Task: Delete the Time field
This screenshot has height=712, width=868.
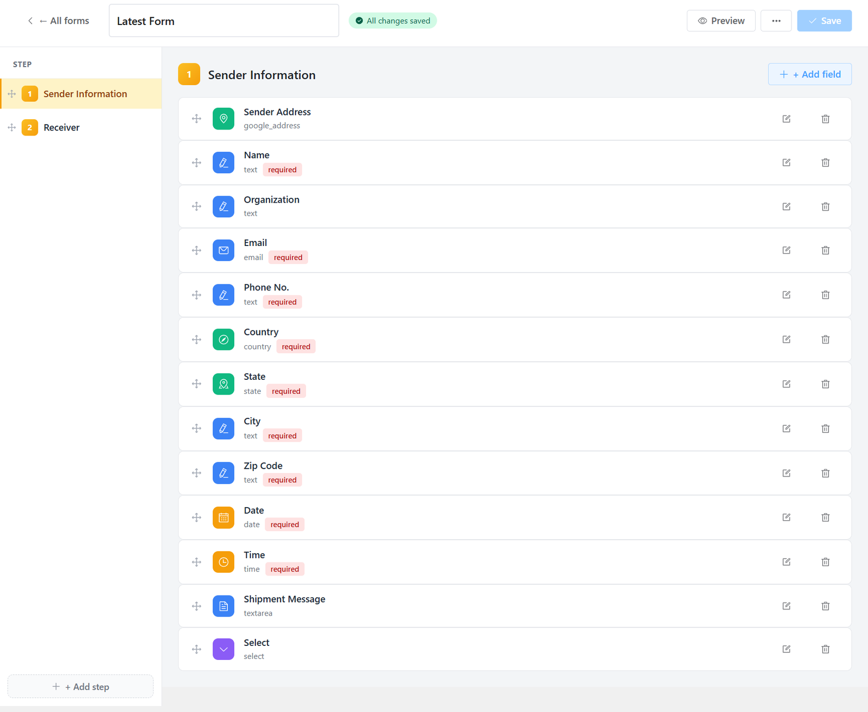Action: click(x=825, y=562)
